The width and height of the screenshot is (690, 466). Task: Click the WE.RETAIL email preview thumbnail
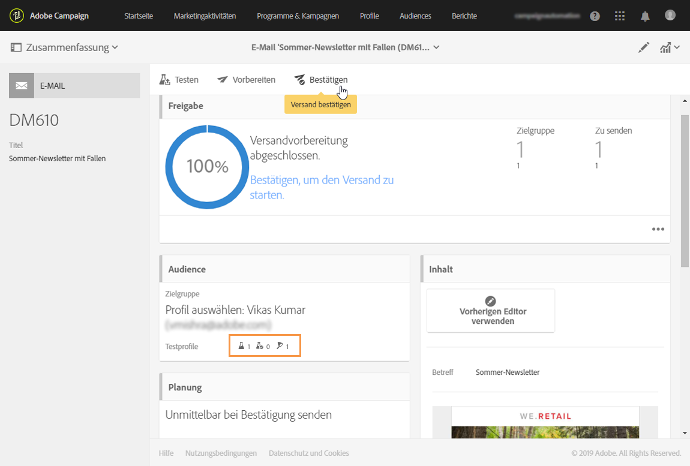coord(545,422)
